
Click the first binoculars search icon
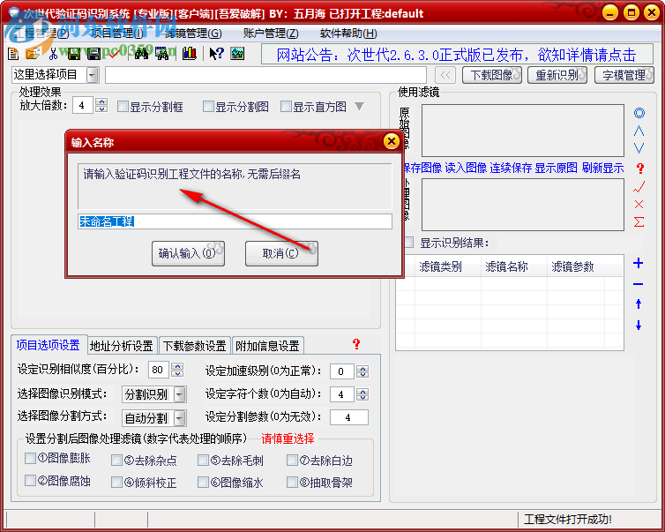(x=141, y=54)
